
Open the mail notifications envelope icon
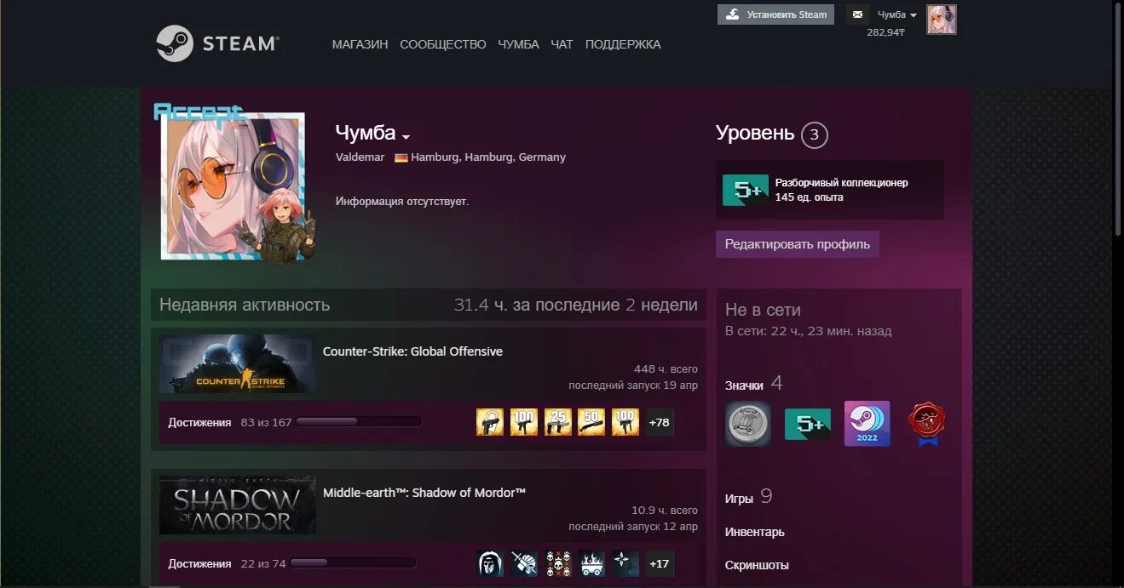click(857, 14)
